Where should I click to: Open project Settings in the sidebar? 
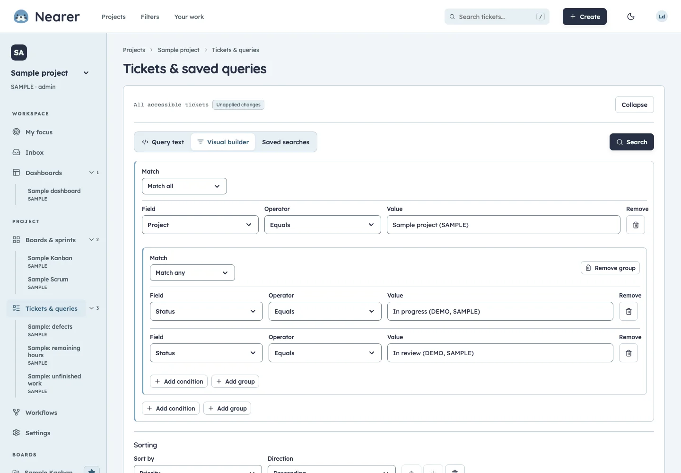[x=38, y=433]
